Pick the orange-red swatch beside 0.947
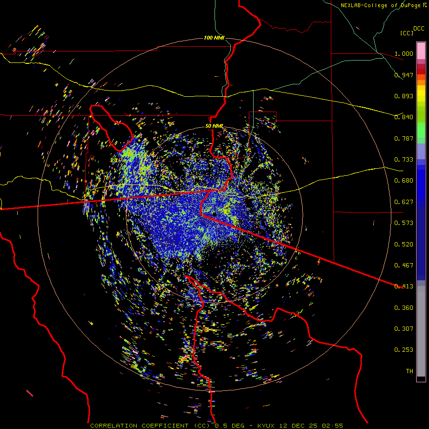429x429 pixels. [421, 77]
